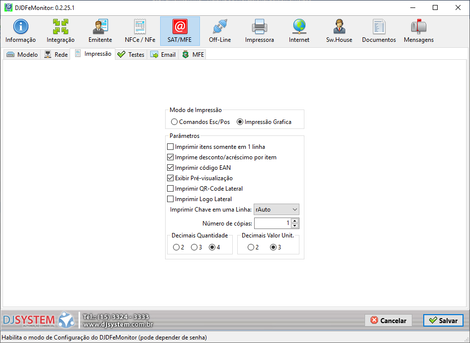Switch to the Modelo tab

[x=22, y=55]
